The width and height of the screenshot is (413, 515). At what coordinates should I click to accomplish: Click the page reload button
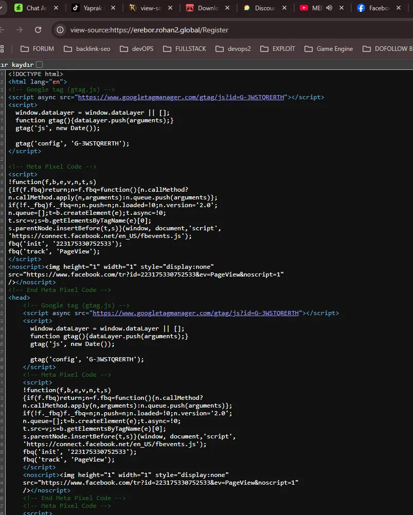tap(38, 30)
